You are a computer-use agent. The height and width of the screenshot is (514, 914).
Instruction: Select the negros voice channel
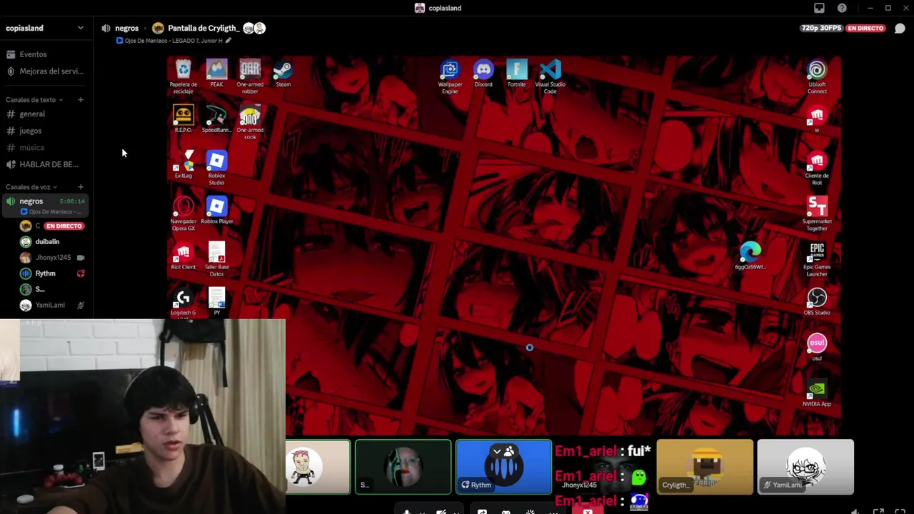(x=46, y=206)
